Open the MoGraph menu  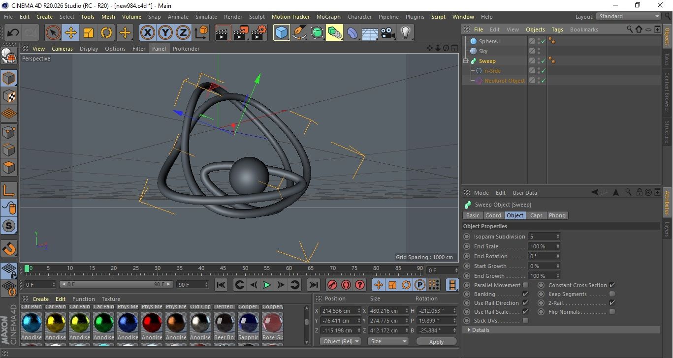click(x=328, y=17)
